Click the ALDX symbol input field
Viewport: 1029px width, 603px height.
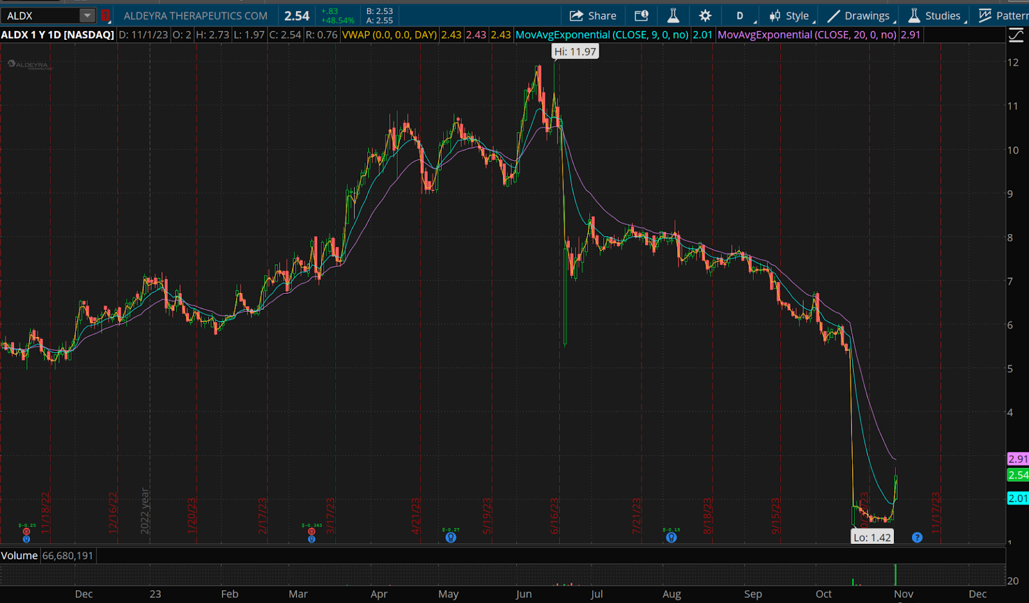click(40, 15)
